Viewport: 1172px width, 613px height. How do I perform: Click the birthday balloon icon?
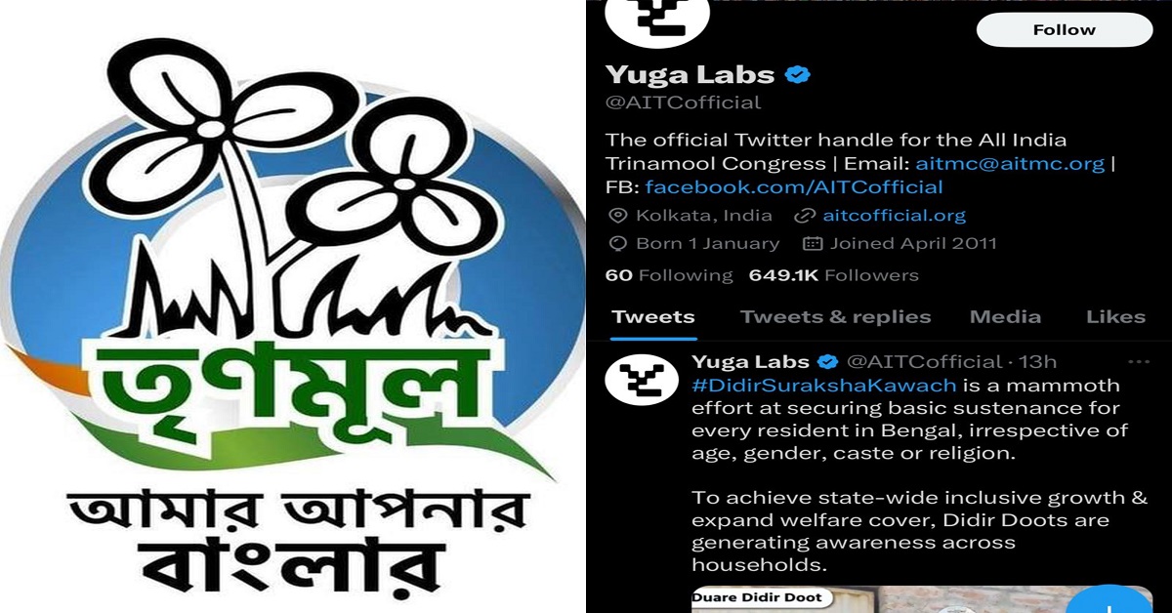617,244
